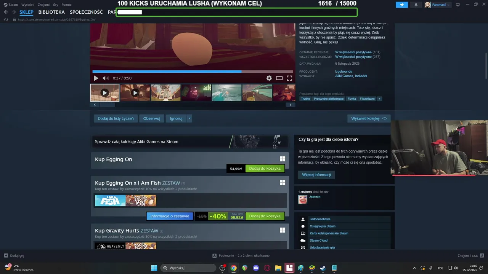Click the Obserwuj button
Viewport: 488px width, 274px height.
152,118
